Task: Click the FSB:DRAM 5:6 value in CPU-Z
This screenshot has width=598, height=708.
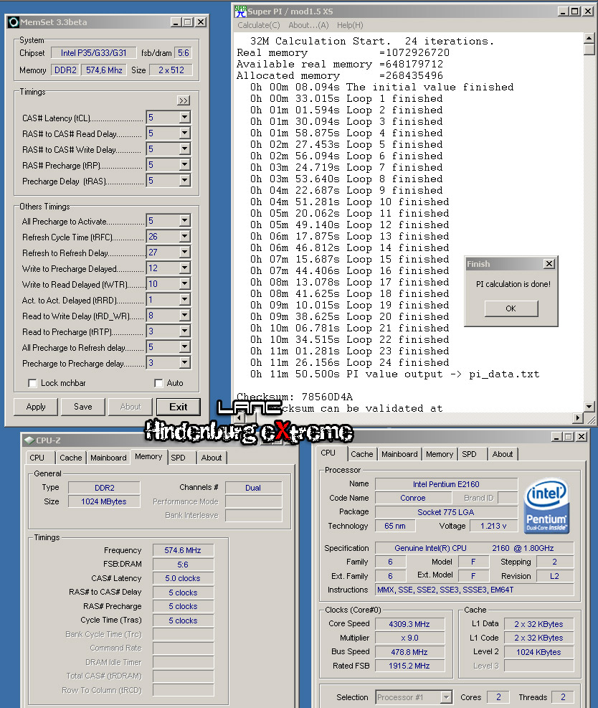Action: click(183, 565)
